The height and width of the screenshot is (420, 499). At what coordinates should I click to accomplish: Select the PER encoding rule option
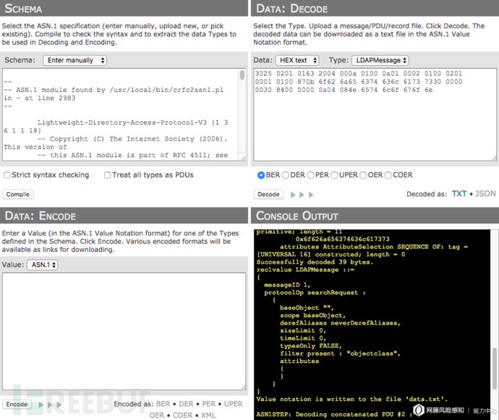pos(310,175)
